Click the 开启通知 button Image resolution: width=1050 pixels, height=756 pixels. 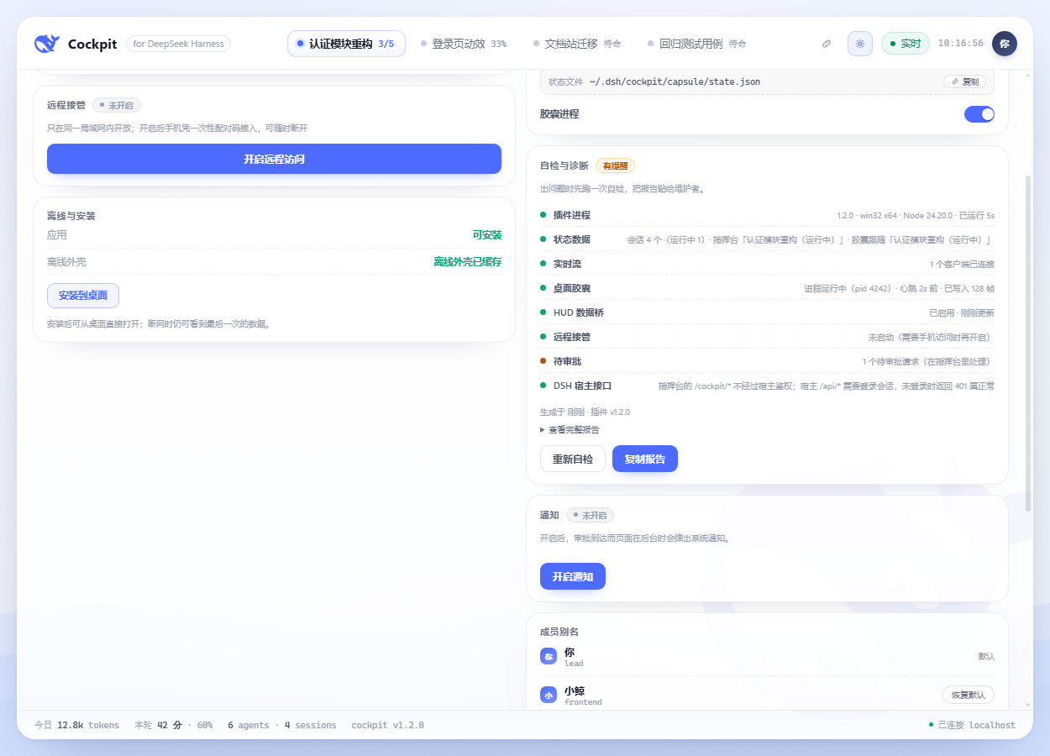[x=572, y=576]
